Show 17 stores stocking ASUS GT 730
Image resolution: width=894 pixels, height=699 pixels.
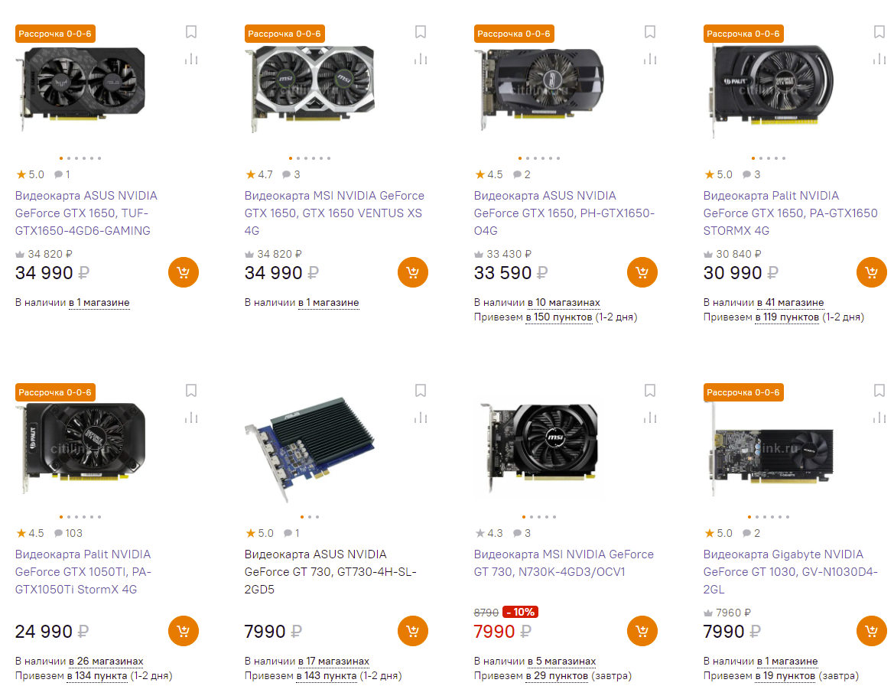[333, 661]
